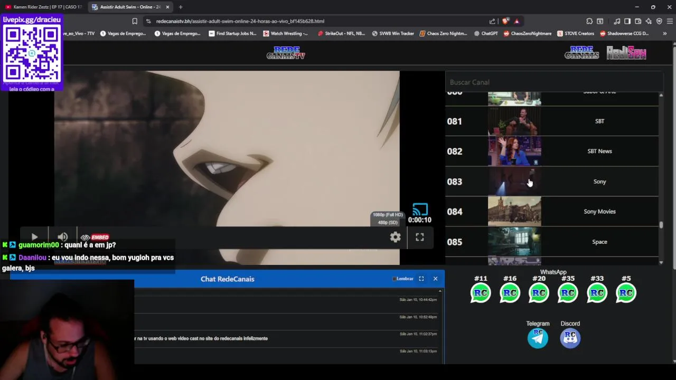This screenshot has width=676, height=380.
Task: Open the Discord server icon
Action: (x=570, y=338)
